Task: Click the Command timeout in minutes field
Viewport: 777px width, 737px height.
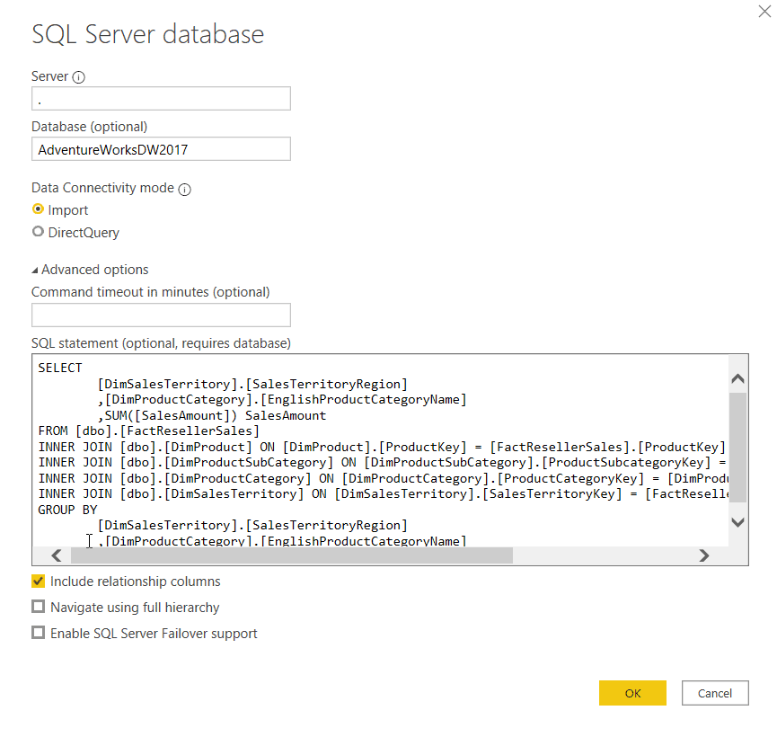Action: tap(161, 315)
